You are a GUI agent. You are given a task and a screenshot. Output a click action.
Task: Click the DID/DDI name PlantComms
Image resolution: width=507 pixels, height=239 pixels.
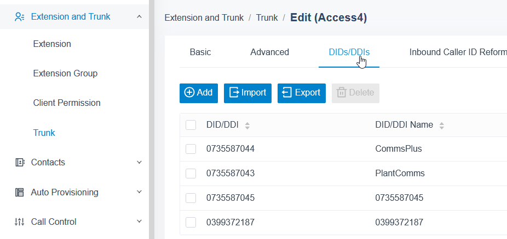coord(400,174)
